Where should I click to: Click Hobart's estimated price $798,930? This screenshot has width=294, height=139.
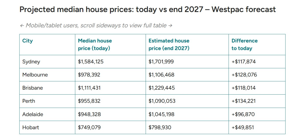160,128
